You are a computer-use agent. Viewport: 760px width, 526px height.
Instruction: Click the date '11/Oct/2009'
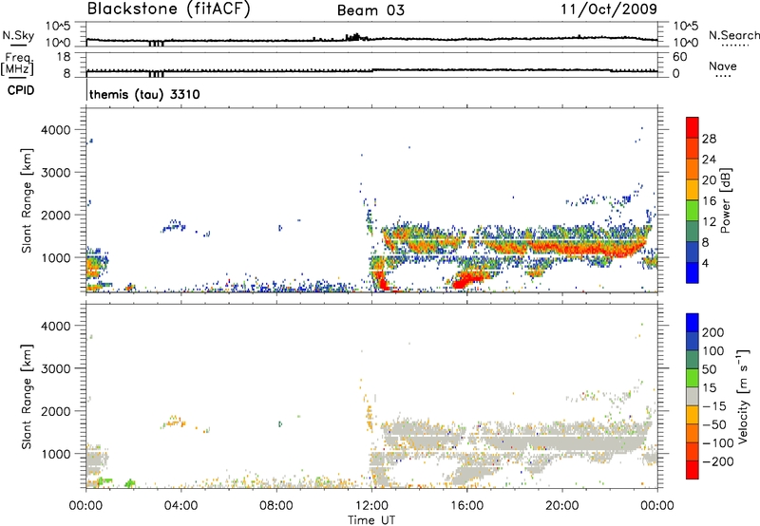coord(609,9)
